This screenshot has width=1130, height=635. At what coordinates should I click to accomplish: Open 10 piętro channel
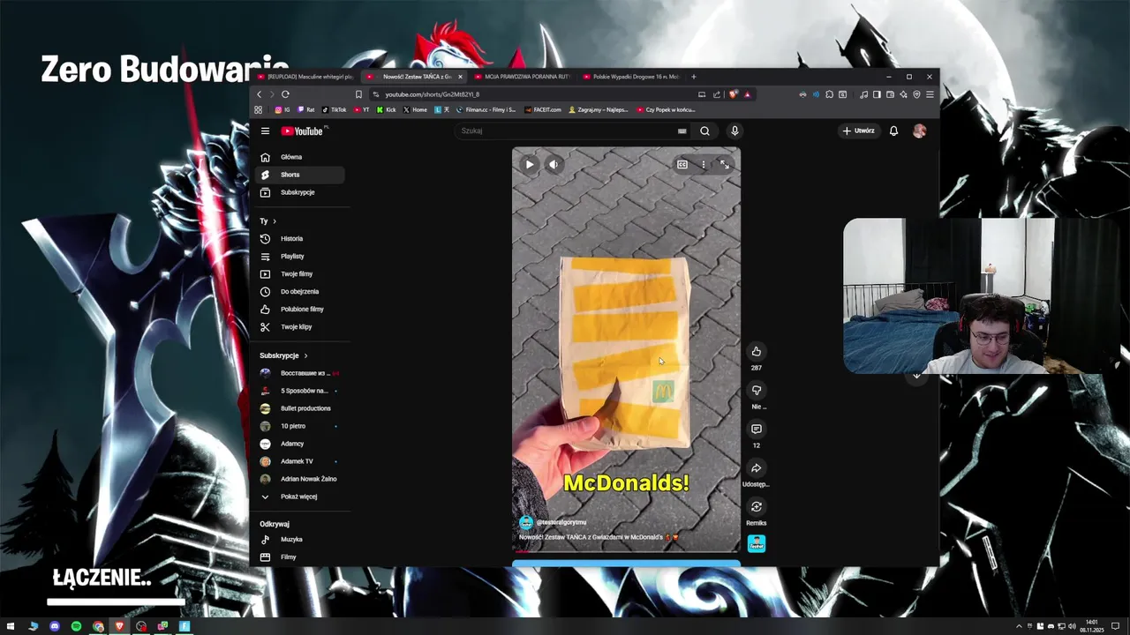point(300,426)
